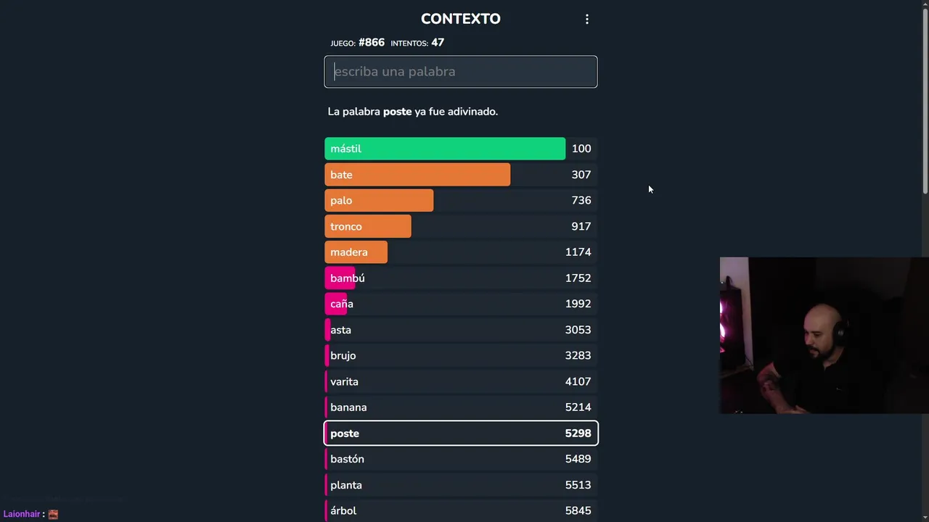Select the green mástil guess row
The width and height of the screenshot is (929, 522).
(460, 149)
